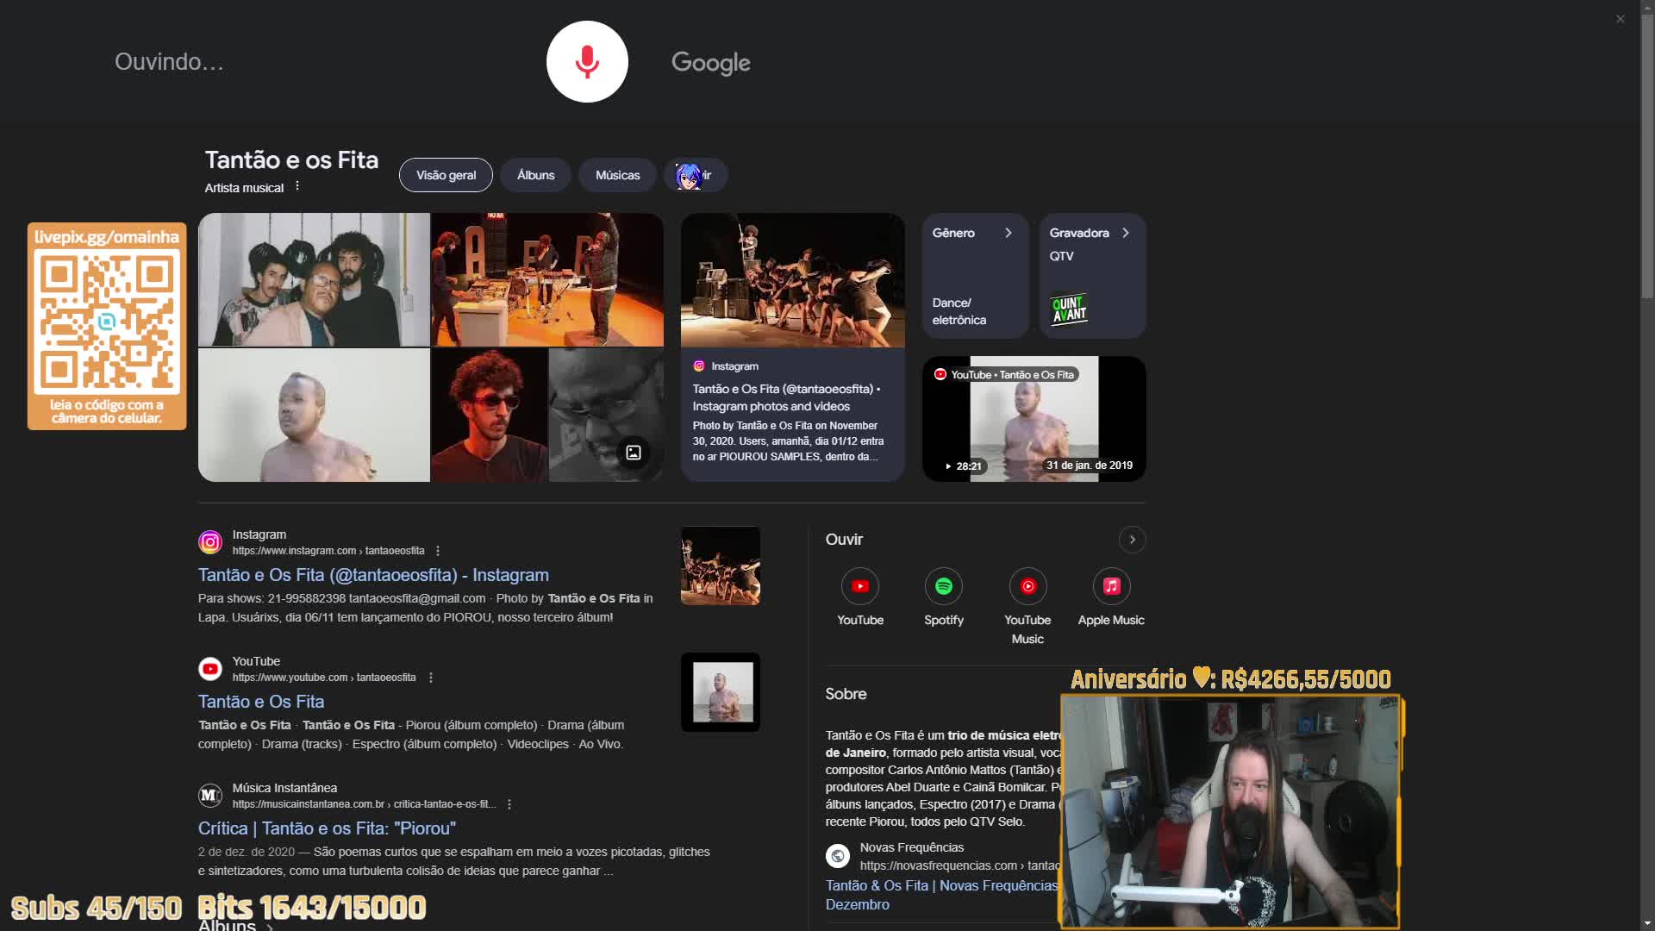Click the Tantão e os Fita title heading

(x=291, y=159)
